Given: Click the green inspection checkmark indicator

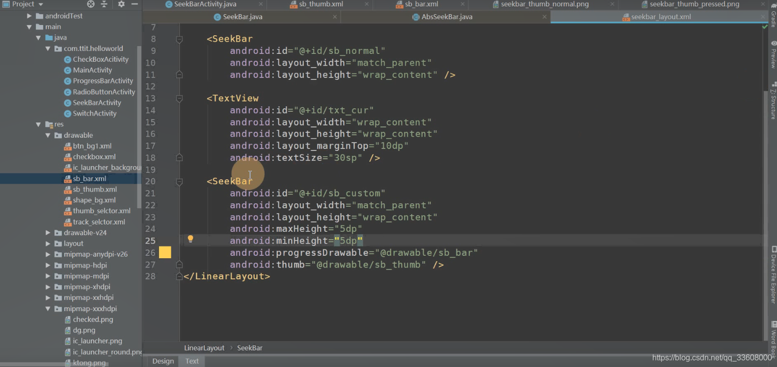Looking at the screenshot, I should coord(765,26).
